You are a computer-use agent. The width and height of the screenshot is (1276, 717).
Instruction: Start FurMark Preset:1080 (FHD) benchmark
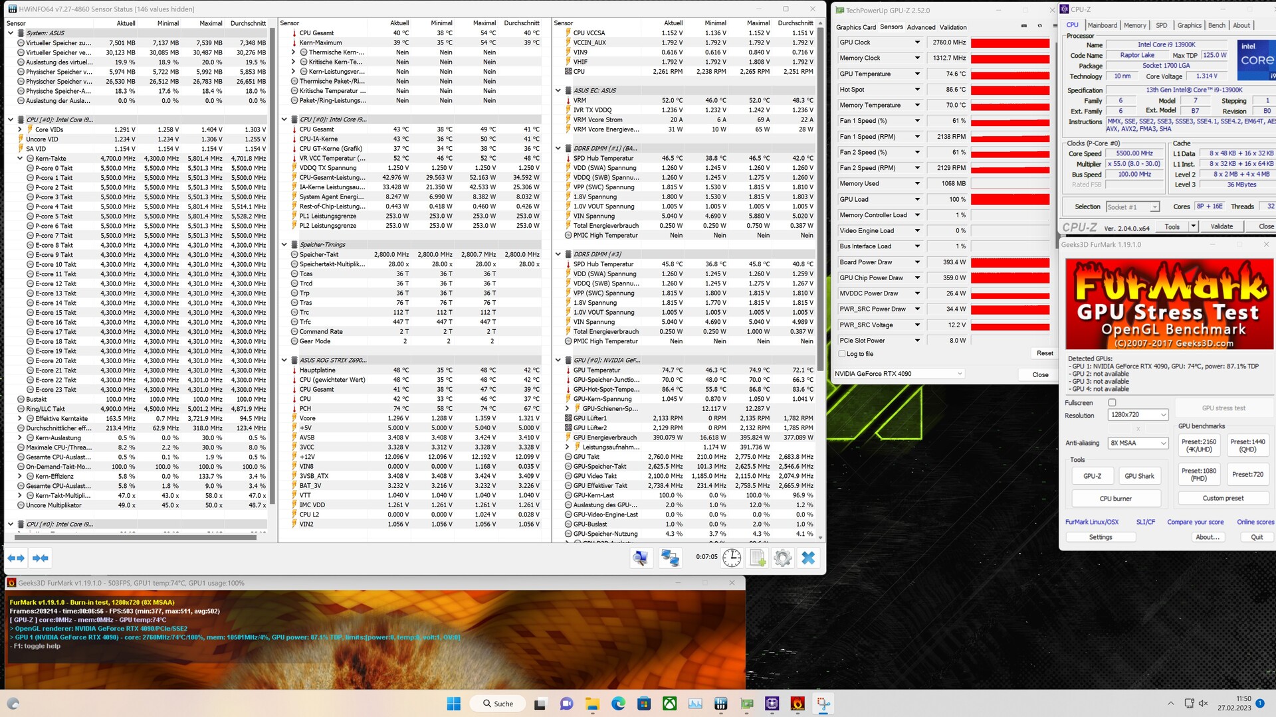[x=1198, y=475]
